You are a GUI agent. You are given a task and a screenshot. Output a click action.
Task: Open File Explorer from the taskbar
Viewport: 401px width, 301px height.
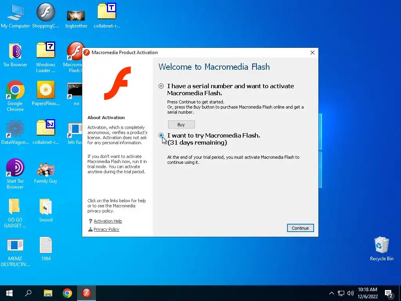click(48, 293)
